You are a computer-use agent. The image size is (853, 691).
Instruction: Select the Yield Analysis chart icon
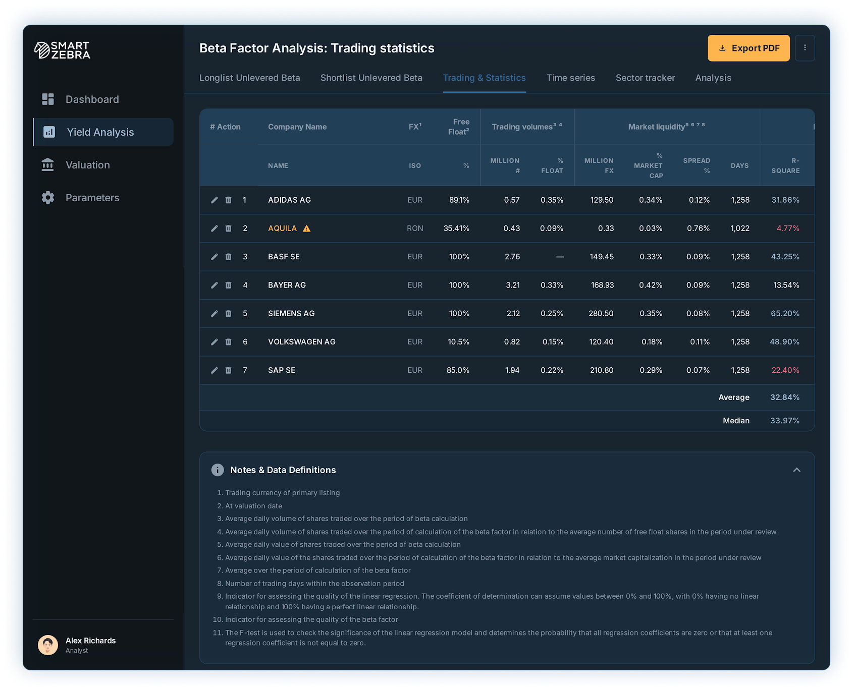pos(49,132)
